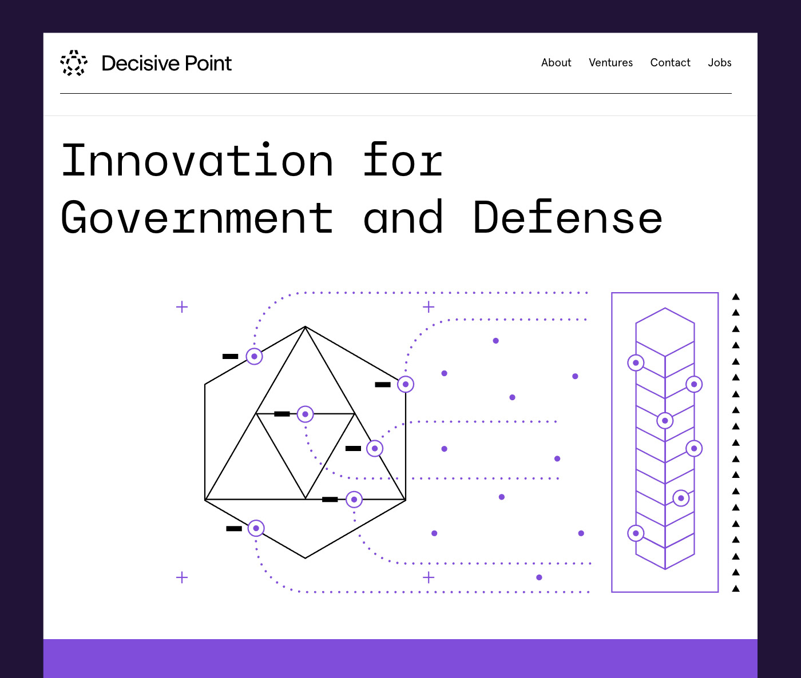Open the Contact link
The height and width of the screenshot is (678, 801).
670,63
